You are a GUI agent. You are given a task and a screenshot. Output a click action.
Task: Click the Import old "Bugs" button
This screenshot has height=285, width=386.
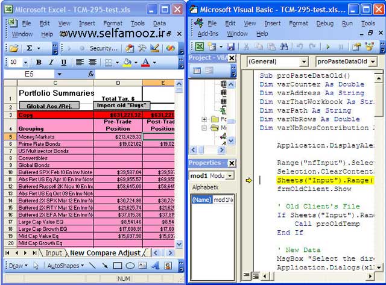(122, 105)
